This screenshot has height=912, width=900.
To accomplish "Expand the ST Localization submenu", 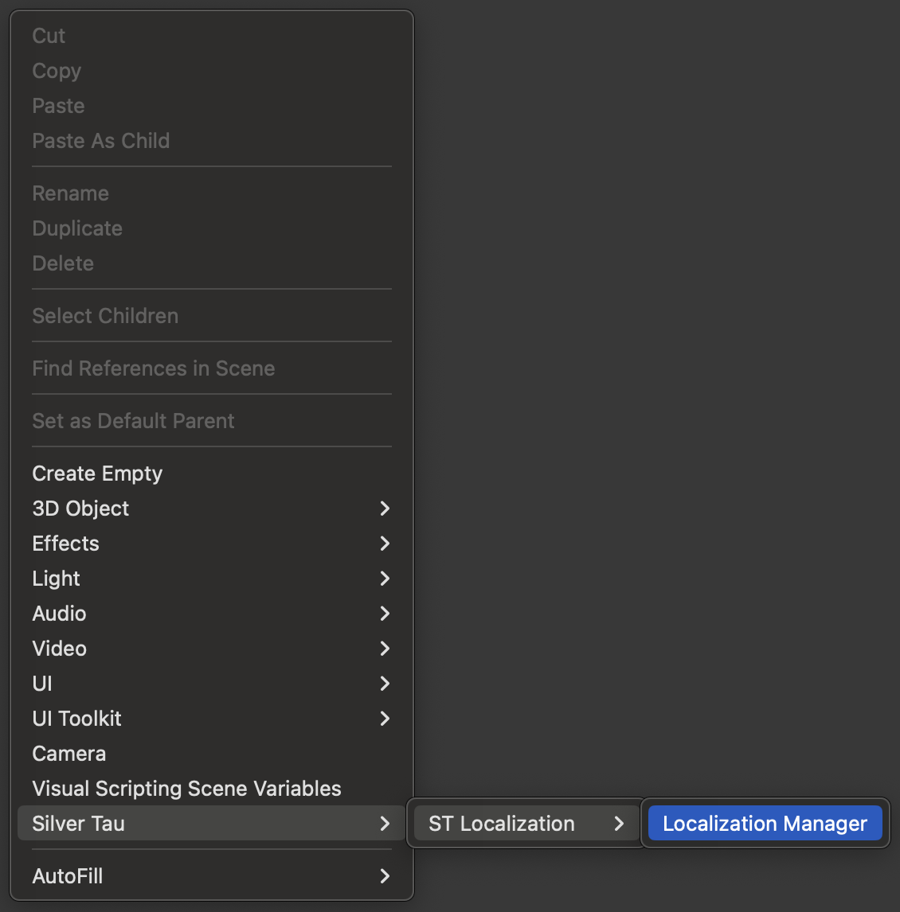I will (x=502, y=824).
